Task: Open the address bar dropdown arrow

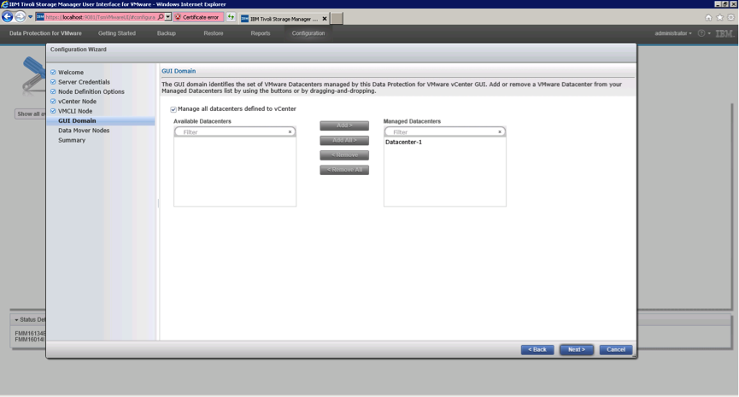Action: [x=167, y=17]
